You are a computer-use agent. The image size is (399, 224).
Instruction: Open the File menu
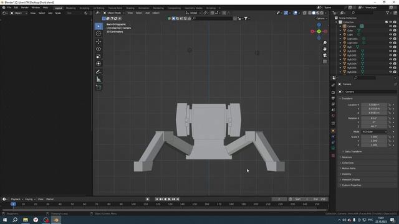pyautogui.click(x=9, y=7)
